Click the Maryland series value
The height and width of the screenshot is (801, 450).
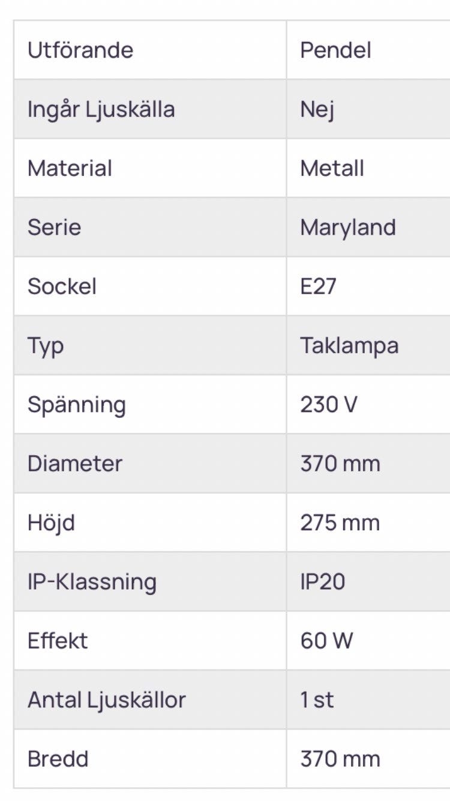(348, 228)
